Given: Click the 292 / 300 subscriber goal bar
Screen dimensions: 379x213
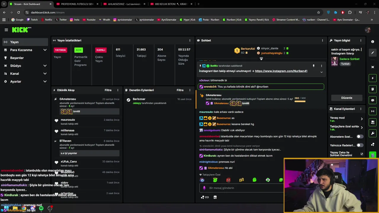Looking at the screenshot, I should coord(300,101).
